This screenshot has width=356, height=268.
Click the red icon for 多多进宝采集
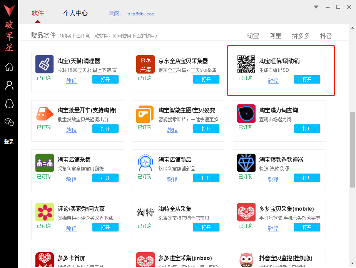(145, 260)
